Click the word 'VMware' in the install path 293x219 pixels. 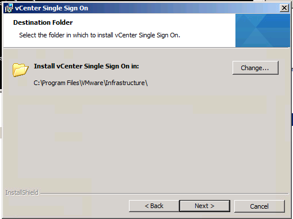coord(92,83)
